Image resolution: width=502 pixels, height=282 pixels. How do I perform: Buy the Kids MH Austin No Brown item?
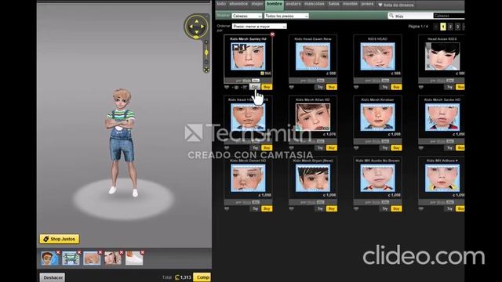tap(396, 208)
